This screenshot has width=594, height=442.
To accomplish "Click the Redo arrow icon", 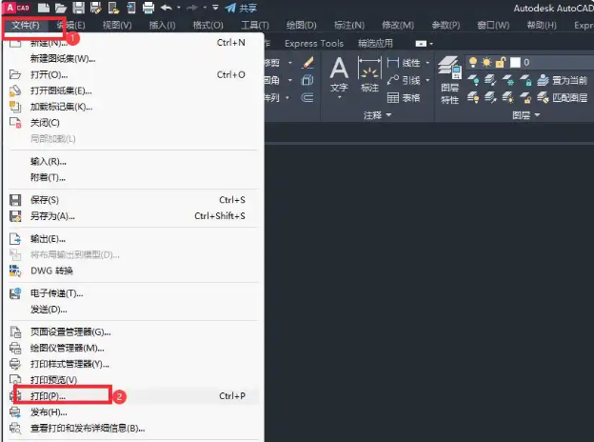I will pos(192,8).
